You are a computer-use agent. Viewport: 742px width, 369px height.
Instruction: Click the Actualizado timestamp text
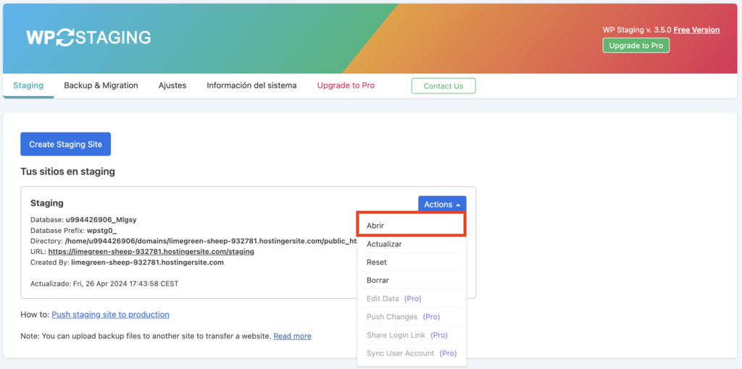coord(104,284)
